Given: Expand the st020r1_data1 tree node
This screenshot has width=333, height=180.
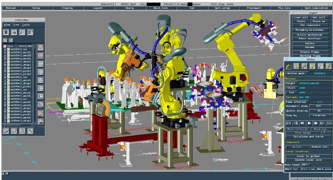Looking at the screenshot, I should click(x=5, y=62).
